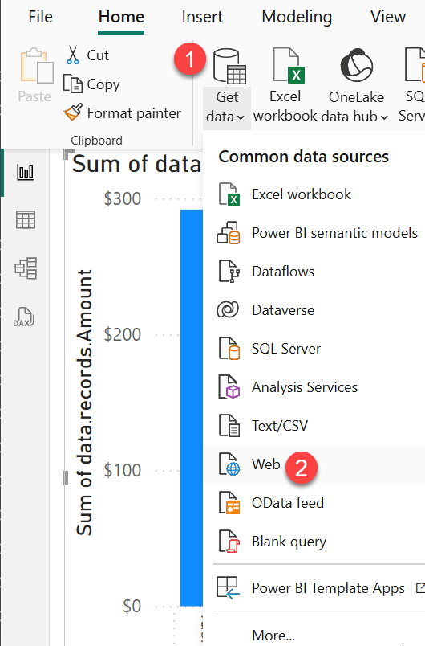This screenshot has width=425, height=646.
Task: Expand the Get data dropdown arrow
Action: [241, 117]
